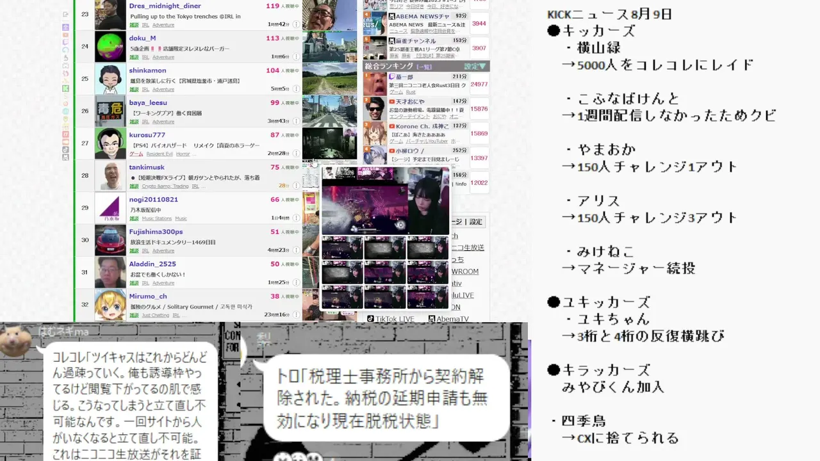820x461 pixels.
Task: Click the Dres_midnight_diner channel avatar
Action: (110, 15)
